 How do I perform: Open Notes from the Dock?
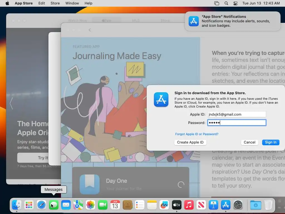click(152, 205)
